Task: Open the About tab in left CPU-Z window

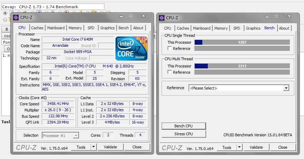Action: (138, 28)
